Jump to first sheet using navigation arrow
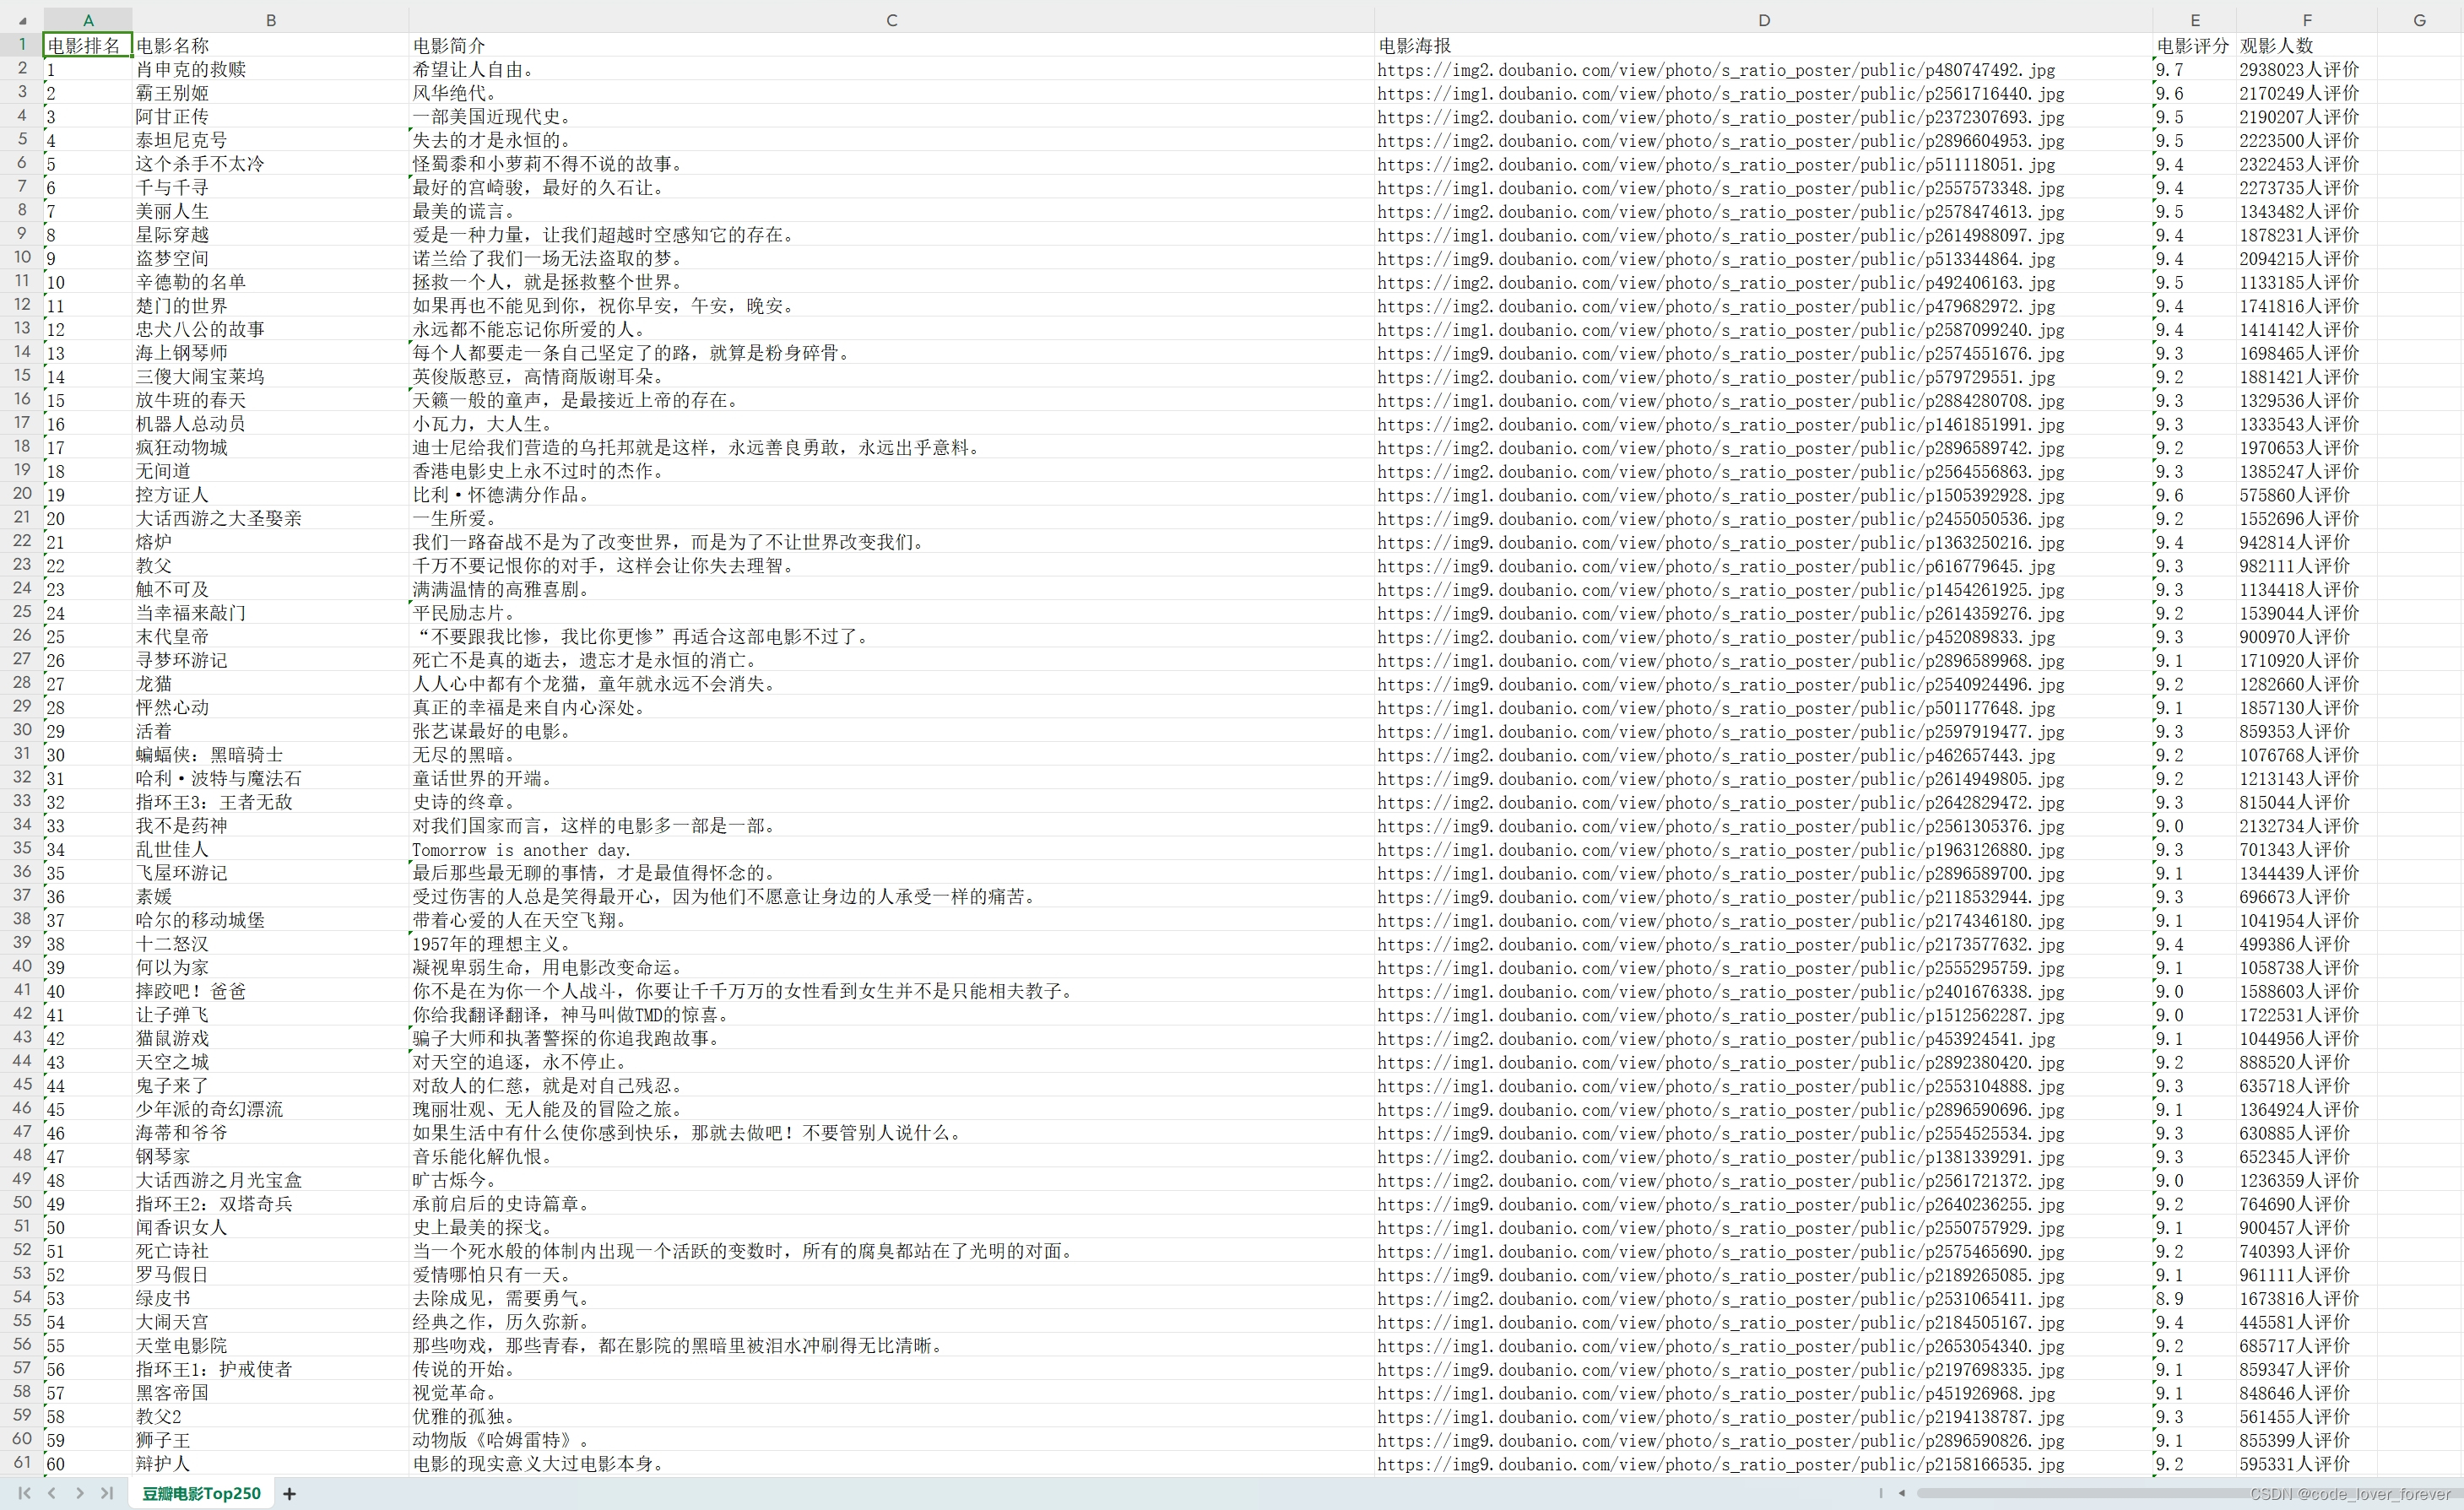 click(25, 1493)
